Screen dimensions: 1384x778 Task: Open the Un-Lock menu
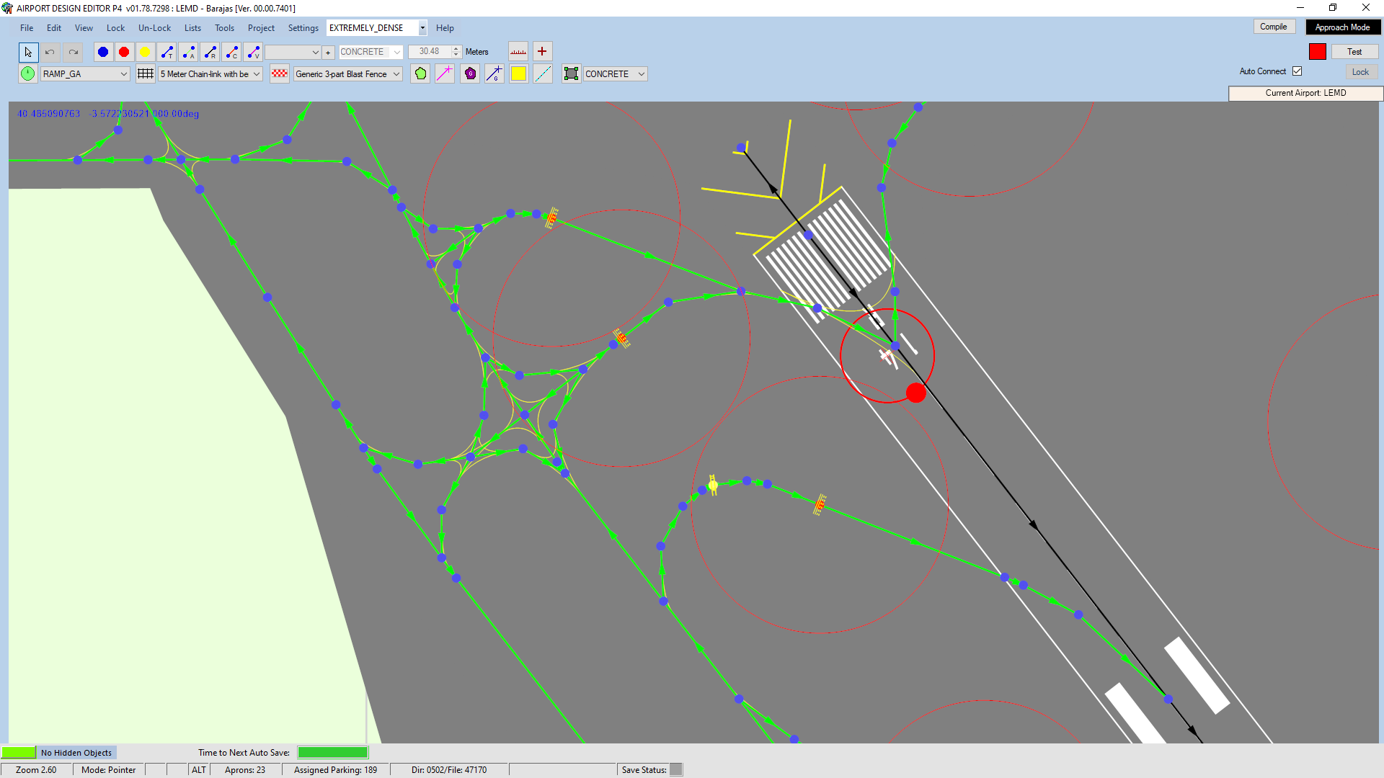154,28
